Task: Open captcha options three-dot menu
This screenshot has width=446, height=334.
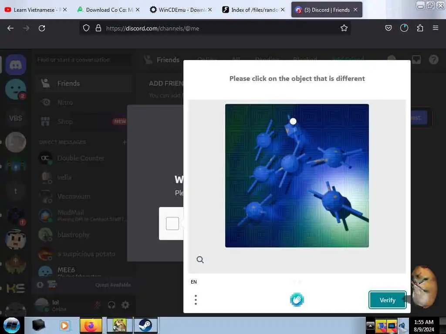Action: click(196, 300)
